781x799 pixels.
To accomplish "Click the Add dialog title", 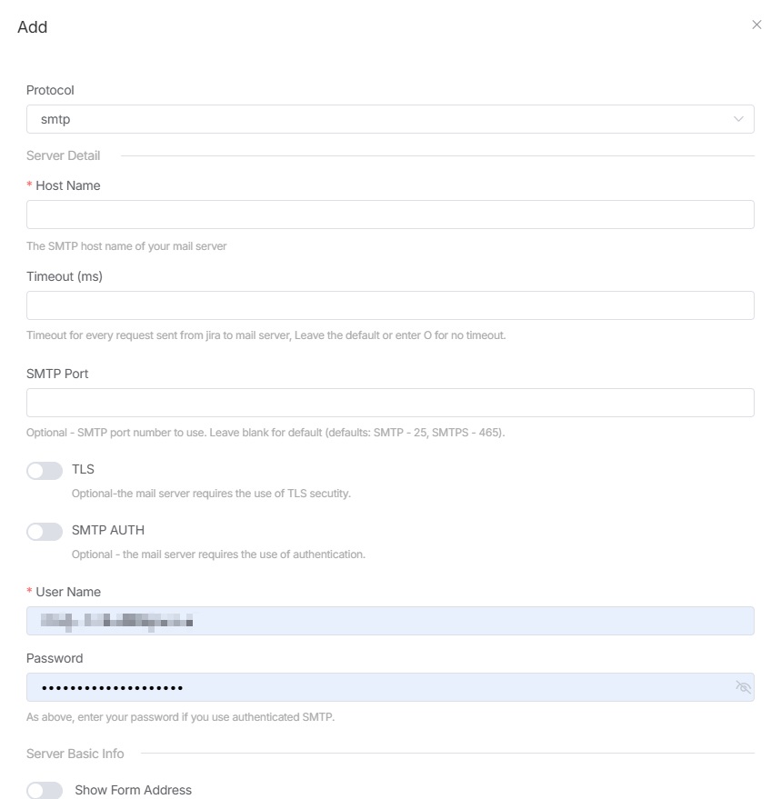I will click(34, 27).
